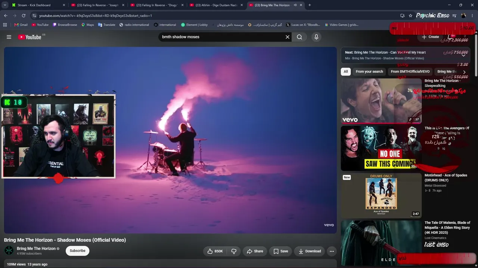
Task: Show more filter chips with right arrow
Action: tap(464, 72)
